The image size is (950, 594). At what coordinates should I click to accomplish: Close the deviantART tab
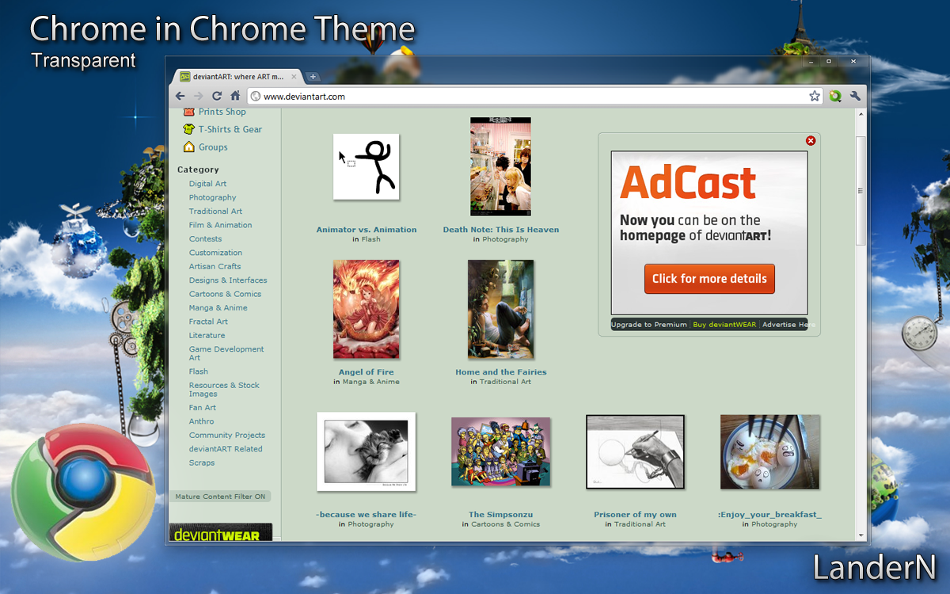pos(294,77)
